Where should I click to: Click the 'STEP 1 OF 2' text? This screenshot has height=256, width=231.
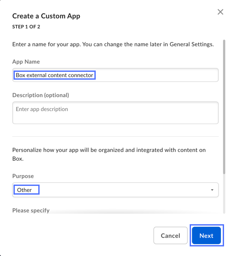tap(26, 27)
